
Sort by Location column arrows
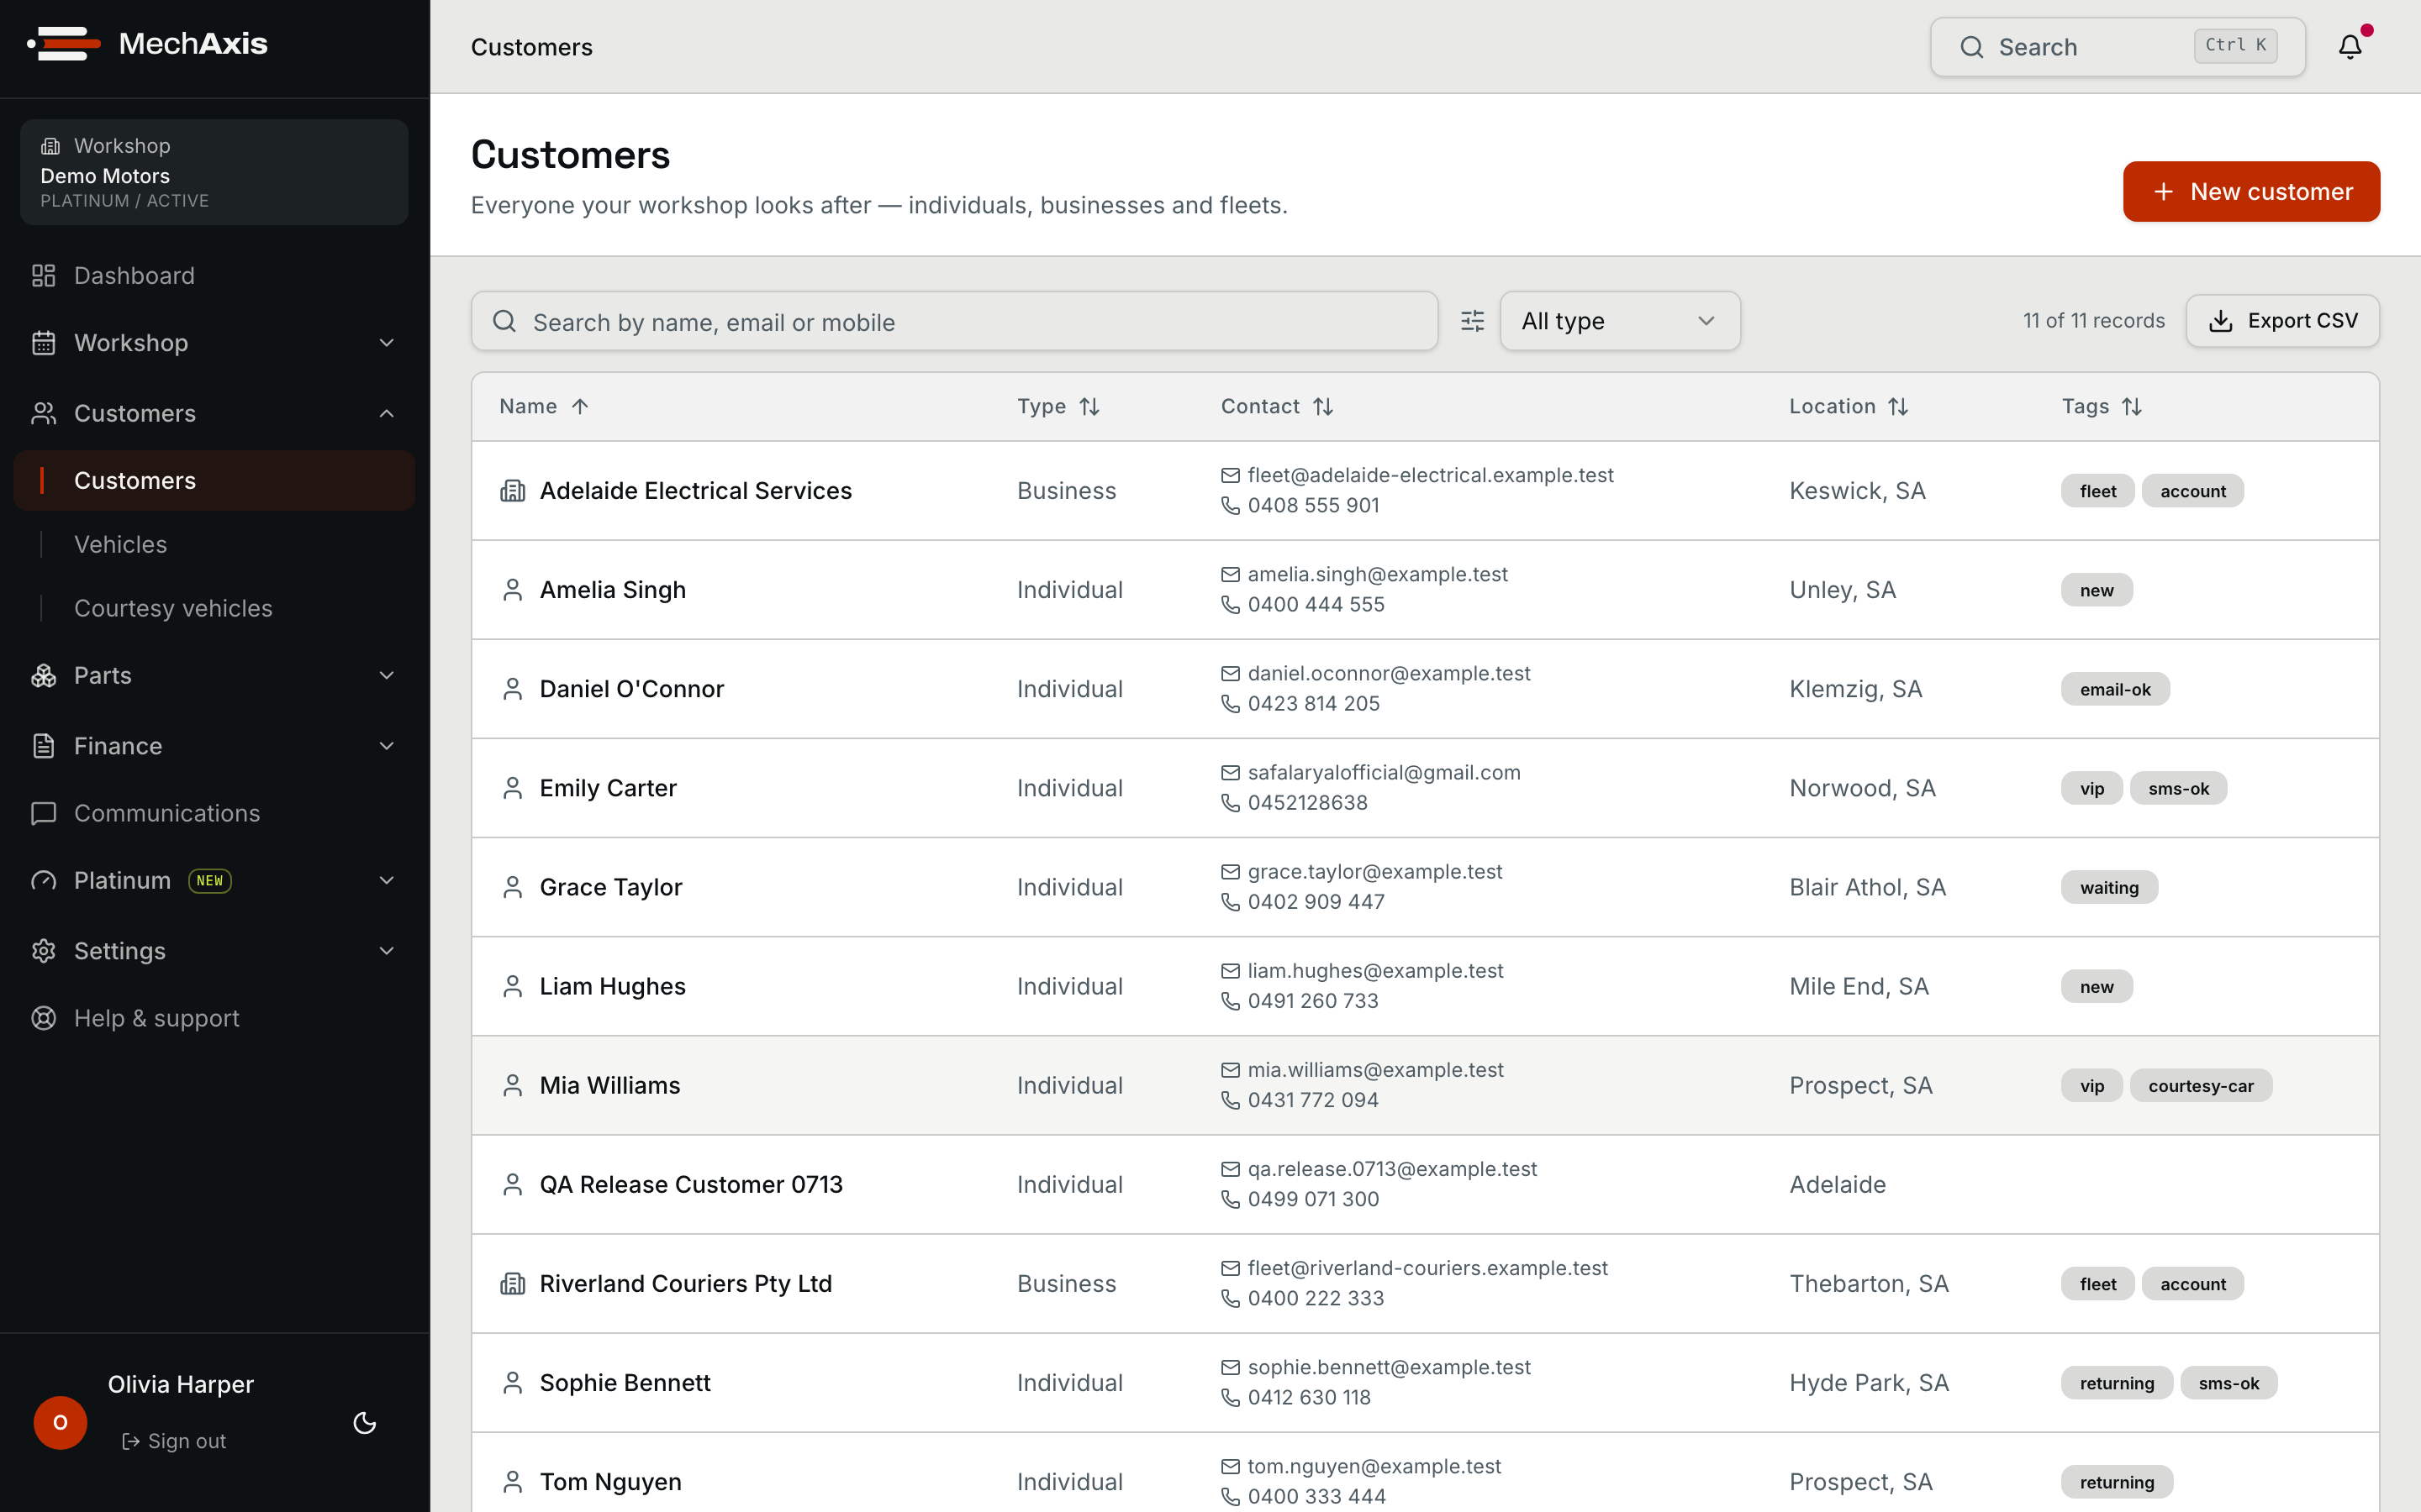[1898, 406]
